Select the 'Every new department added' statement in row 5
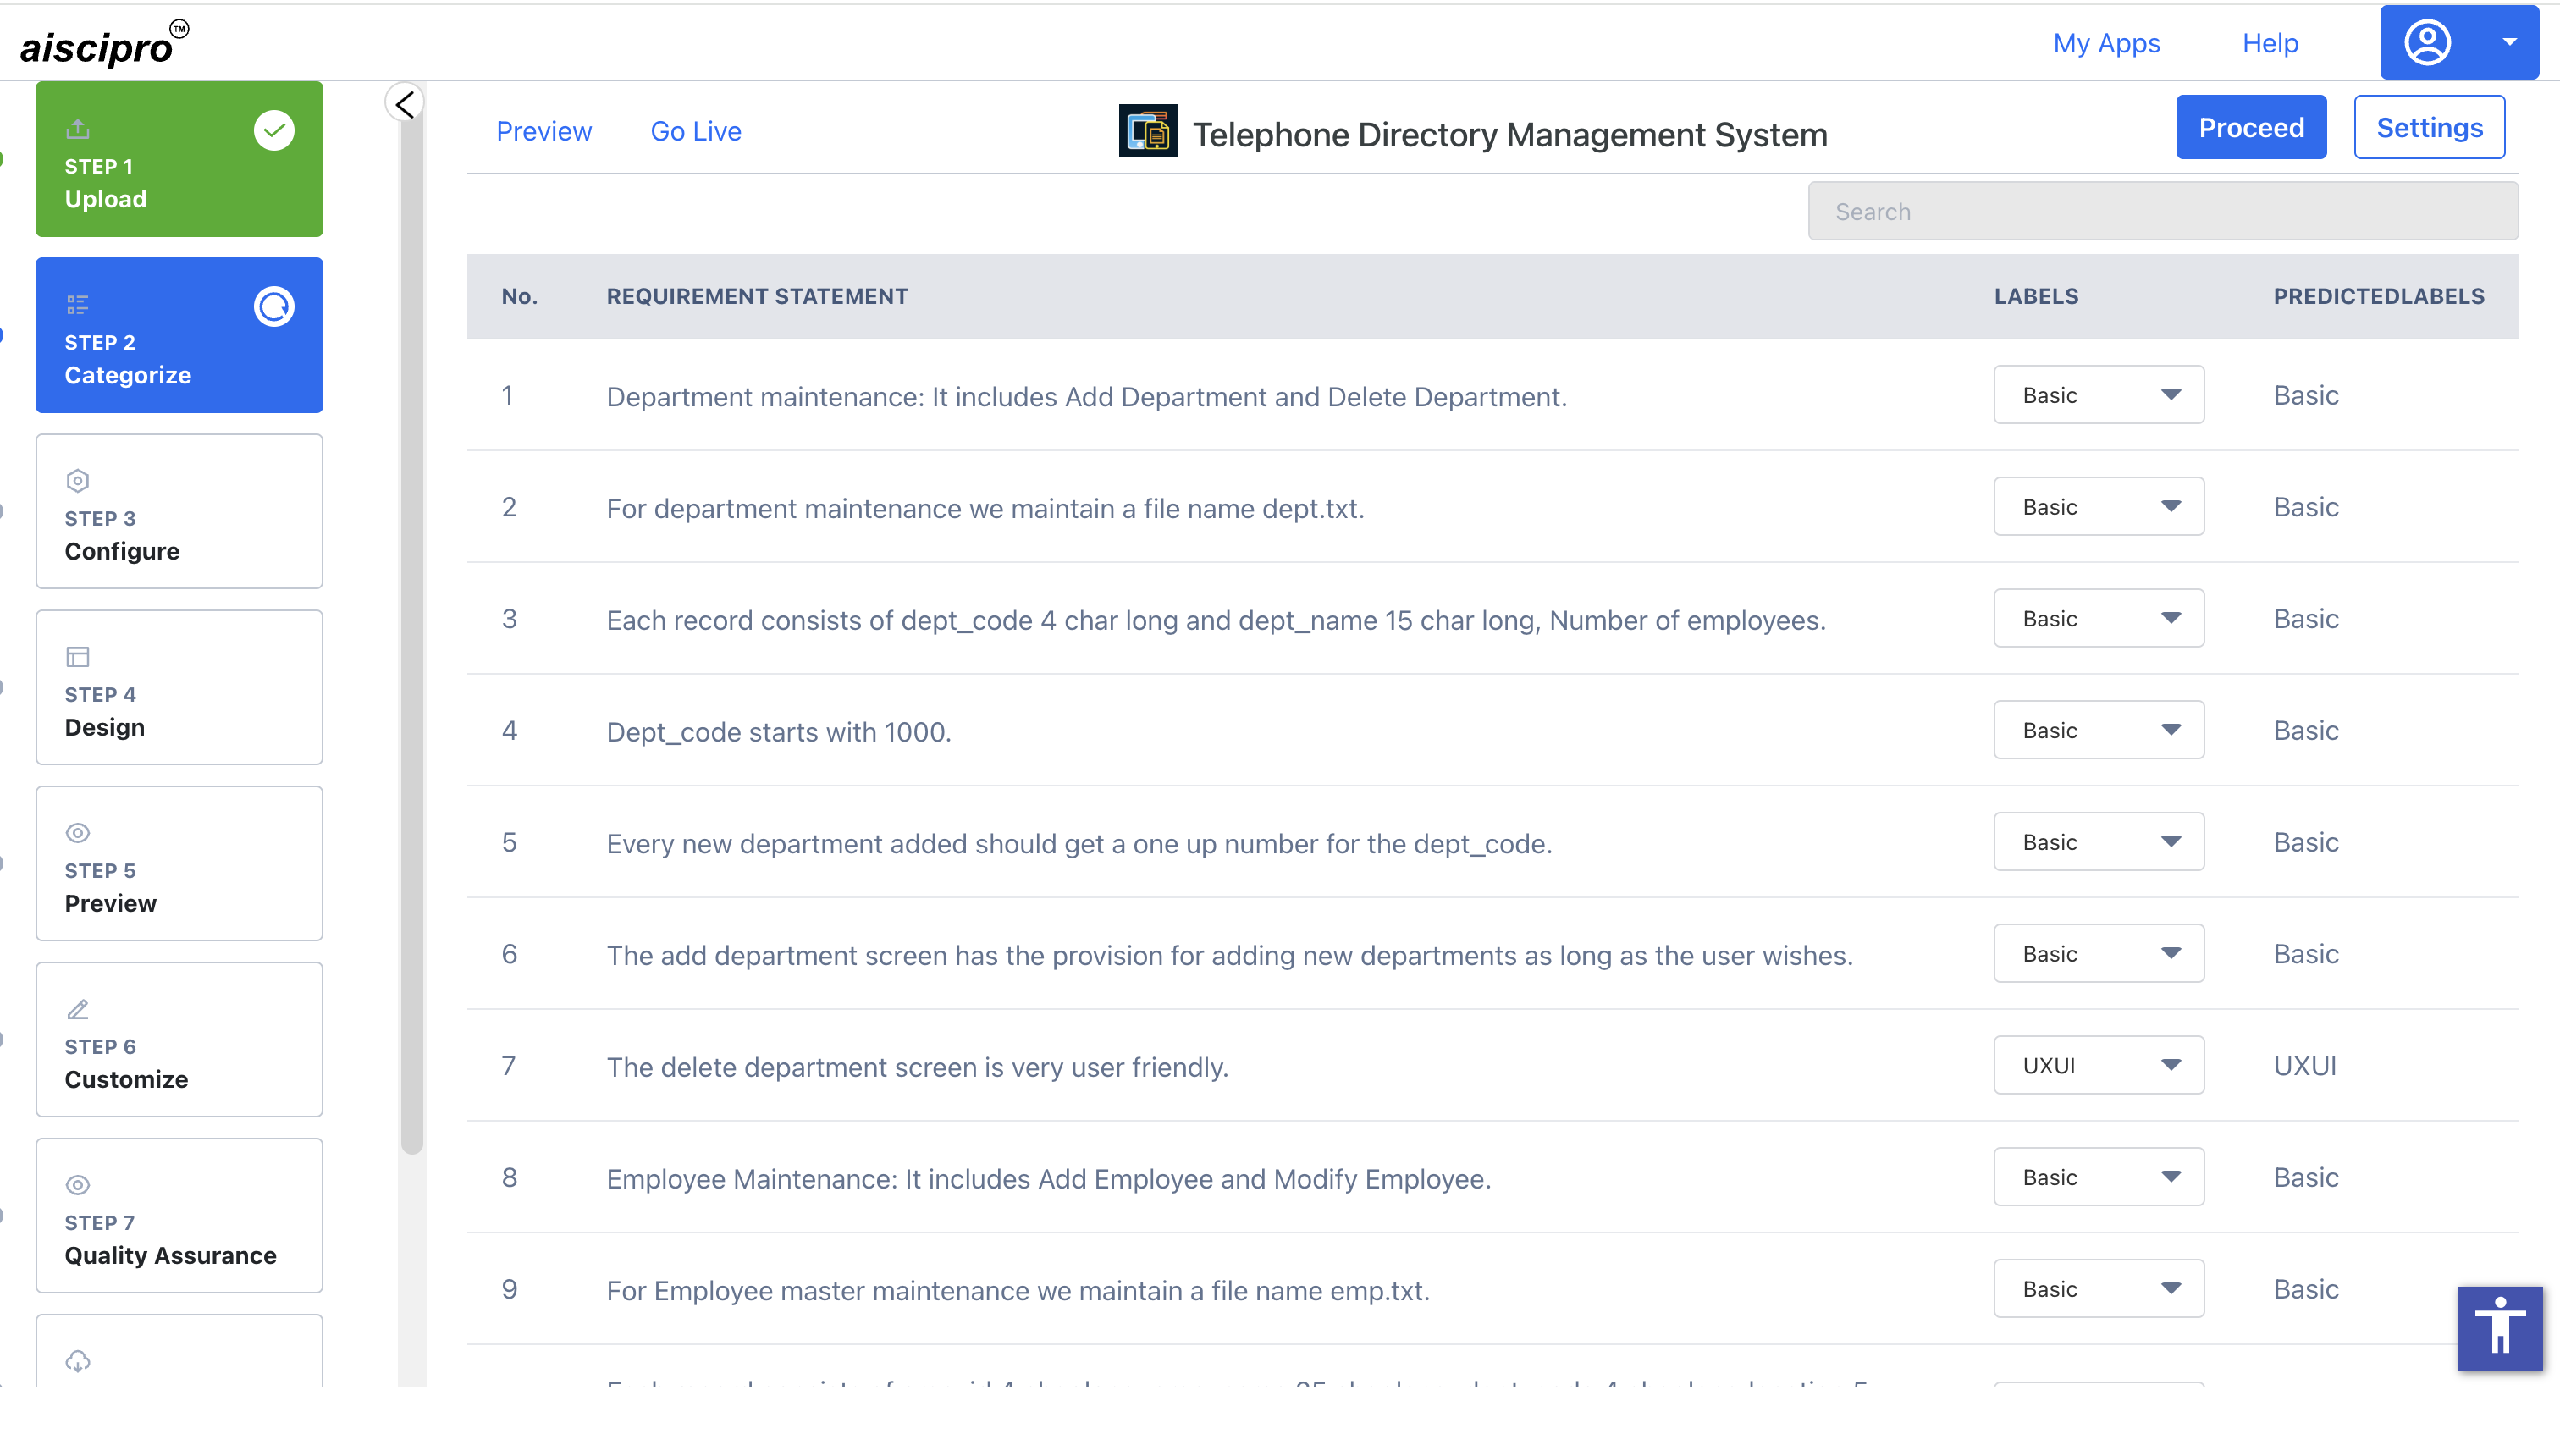 point(1079,844)
